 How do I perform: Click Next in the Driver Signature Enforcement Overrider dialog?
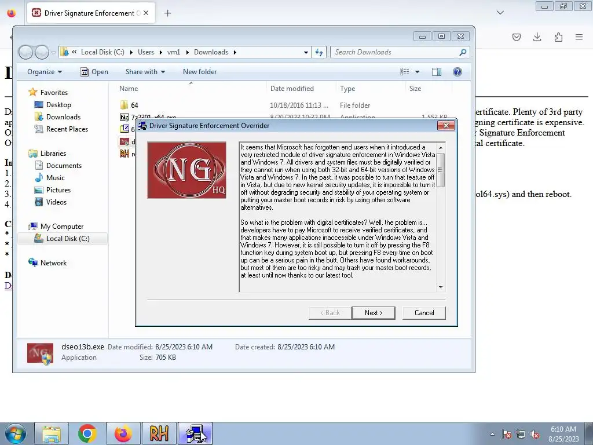pos(374,312)
